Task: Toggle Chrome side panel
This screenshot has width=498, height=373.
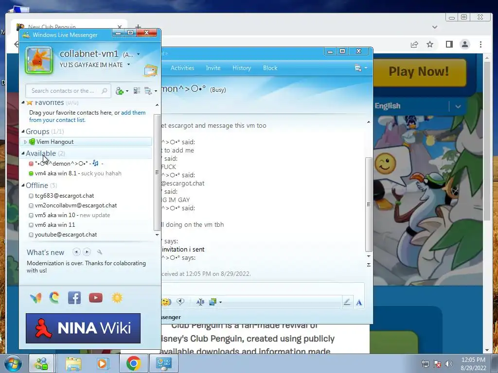Action: click(x=449, y=44)
